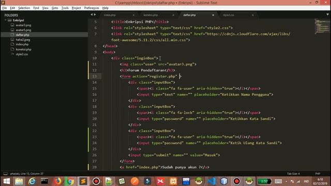
Task: Click the unsaved dot on daftar.php tab
Action: (213, 15)
